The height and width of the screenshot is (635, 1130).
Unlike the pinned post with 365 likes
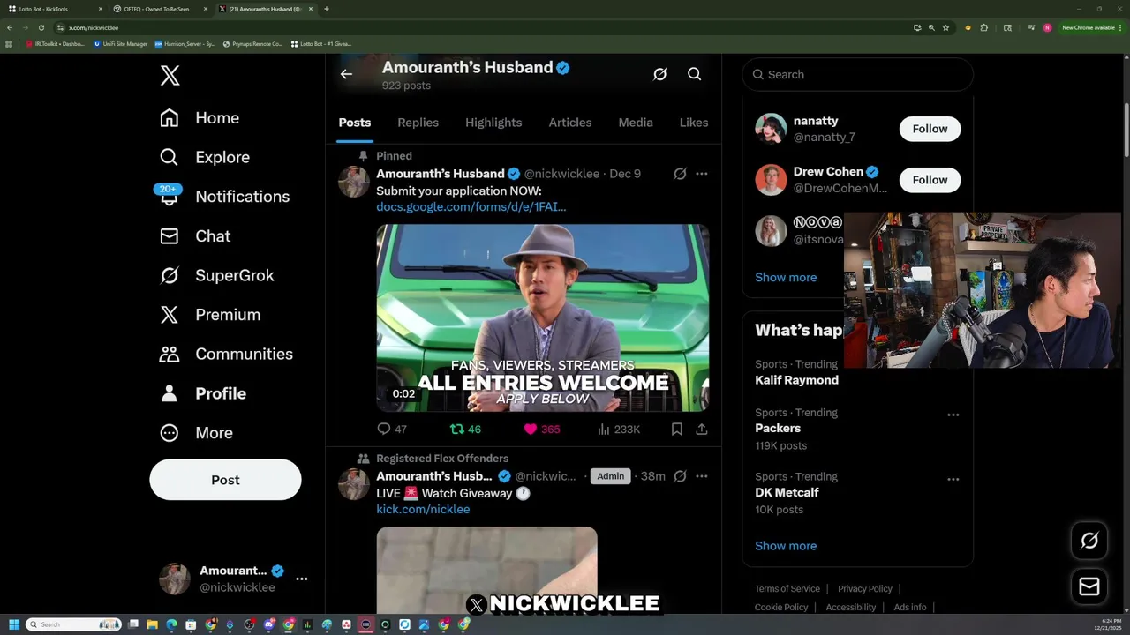541,430
